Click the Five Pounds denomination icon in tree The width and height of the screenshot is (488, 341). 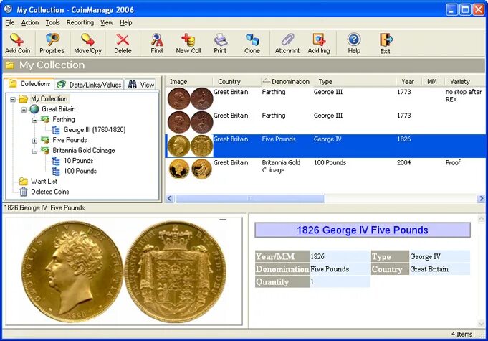tap(45, 140)
